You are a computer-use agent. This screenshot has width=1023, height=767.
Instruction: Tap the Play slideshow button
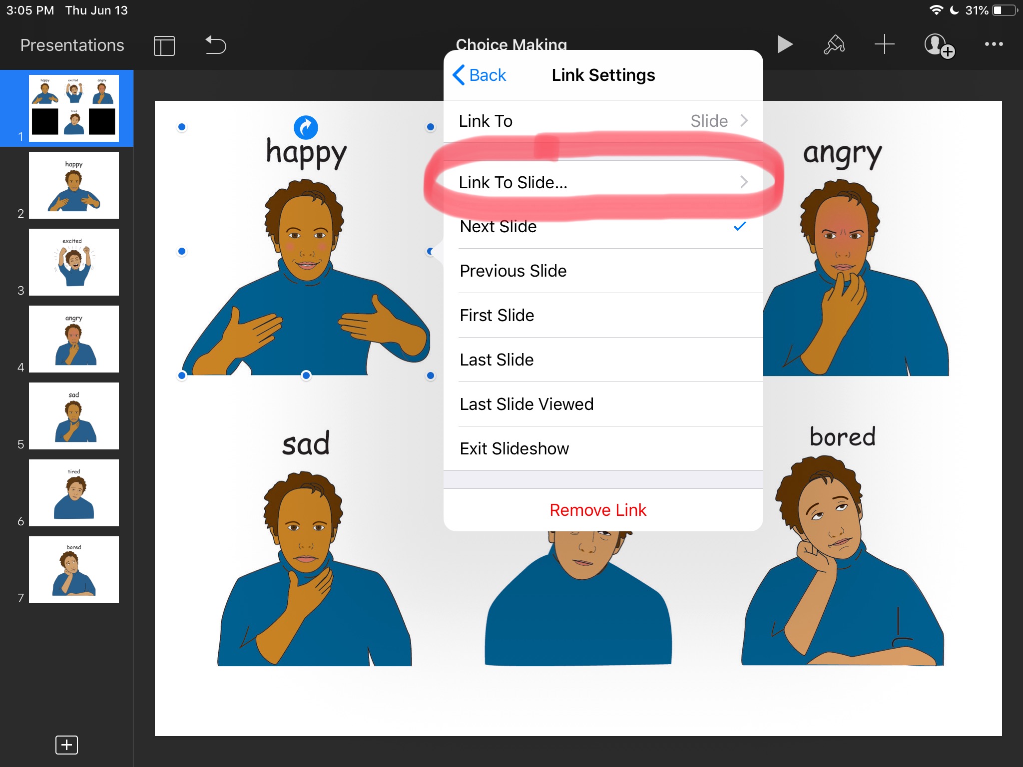[785, 45]
